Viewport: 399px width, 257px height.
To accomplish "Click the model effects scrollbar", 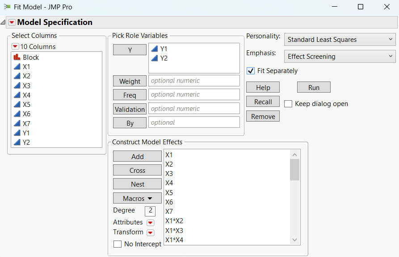I will (294, 169).
